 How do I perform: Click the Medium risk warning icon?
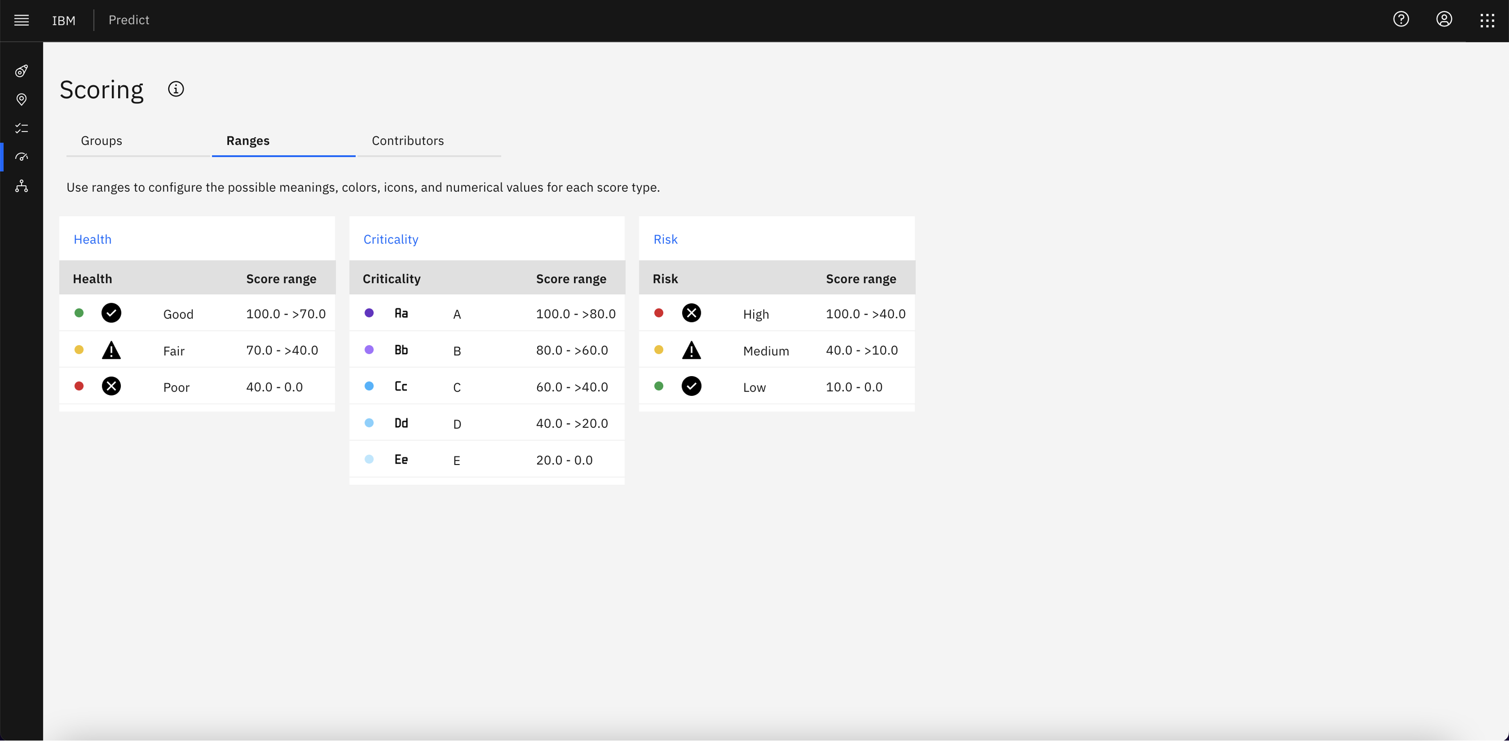[691, 348]
